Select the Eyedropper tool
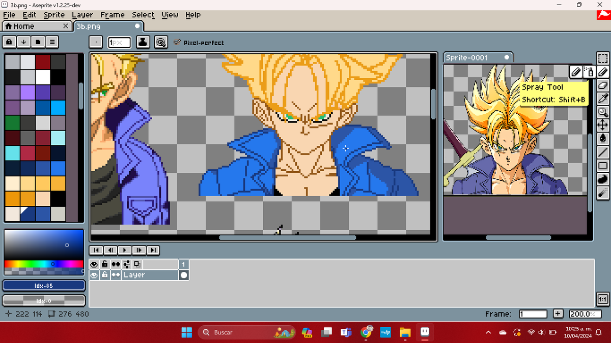The image size is (611, 343). (x=603, y=99)
